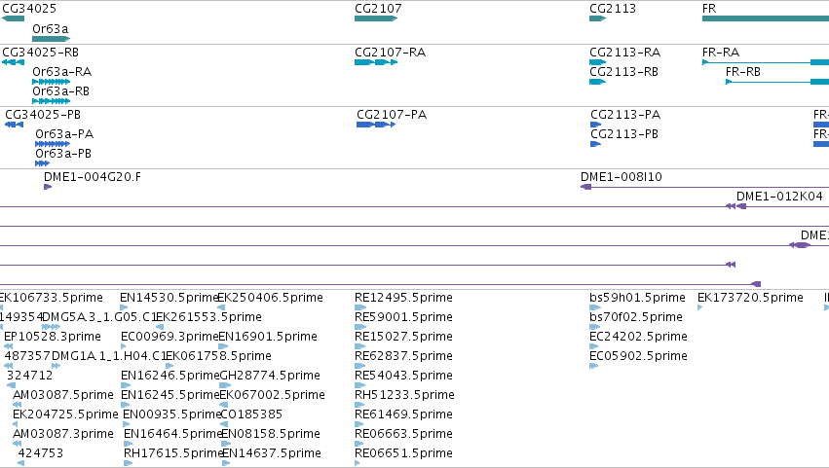The image size is (829, 468).
Task: Click the FR-RB transcript label
Action: click(x=743, y=72)
